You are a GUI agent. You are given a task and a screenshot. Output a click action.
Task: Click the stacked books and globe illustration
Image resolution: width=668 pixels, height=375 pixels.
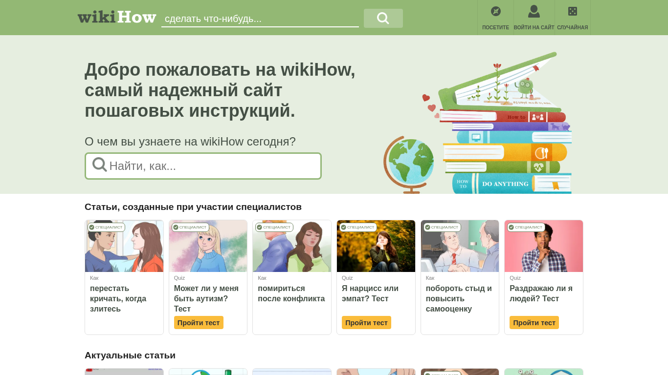point(478,123)
